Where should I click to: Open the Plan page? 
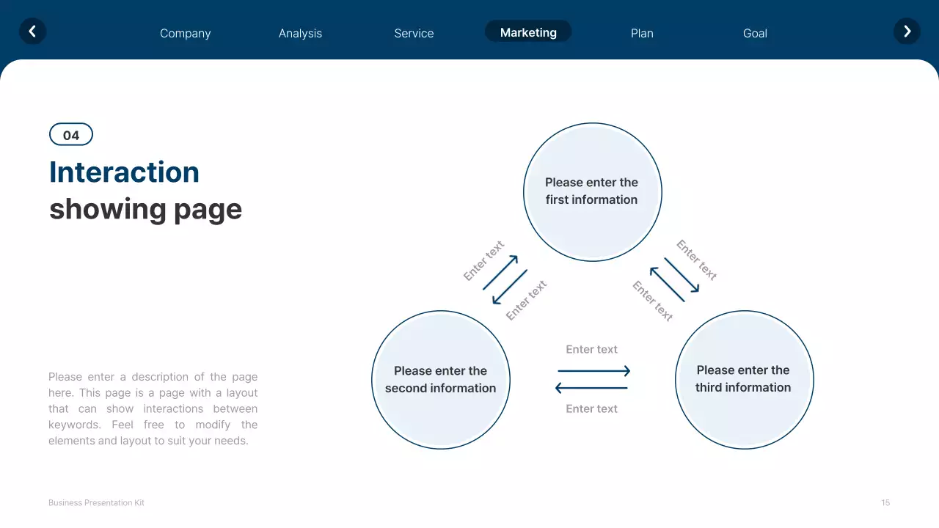pyautogui.click(x=642, y=33)
